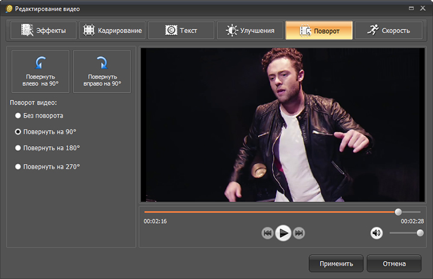Image resolution: width=433 pixels, height=279 pixels.
Task: Skip to next frame button
Action: 299,233
